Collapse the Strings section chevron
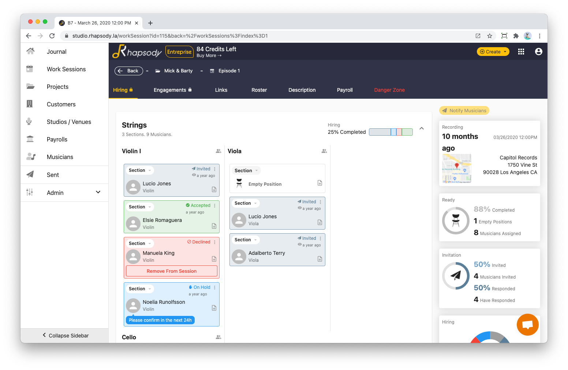The height and width of the screenshot is (370, 568). coord(422,128)
